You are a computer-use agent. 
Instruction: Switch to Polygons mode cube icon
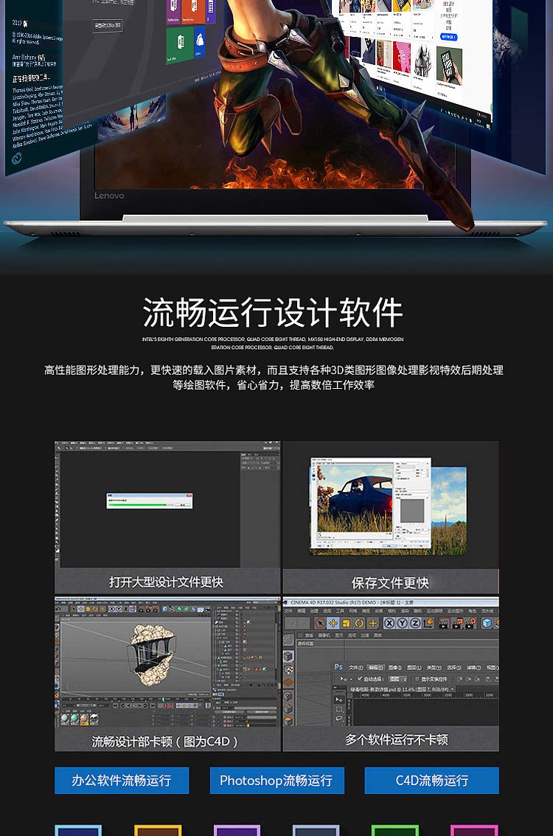click(x=289, y=722)
